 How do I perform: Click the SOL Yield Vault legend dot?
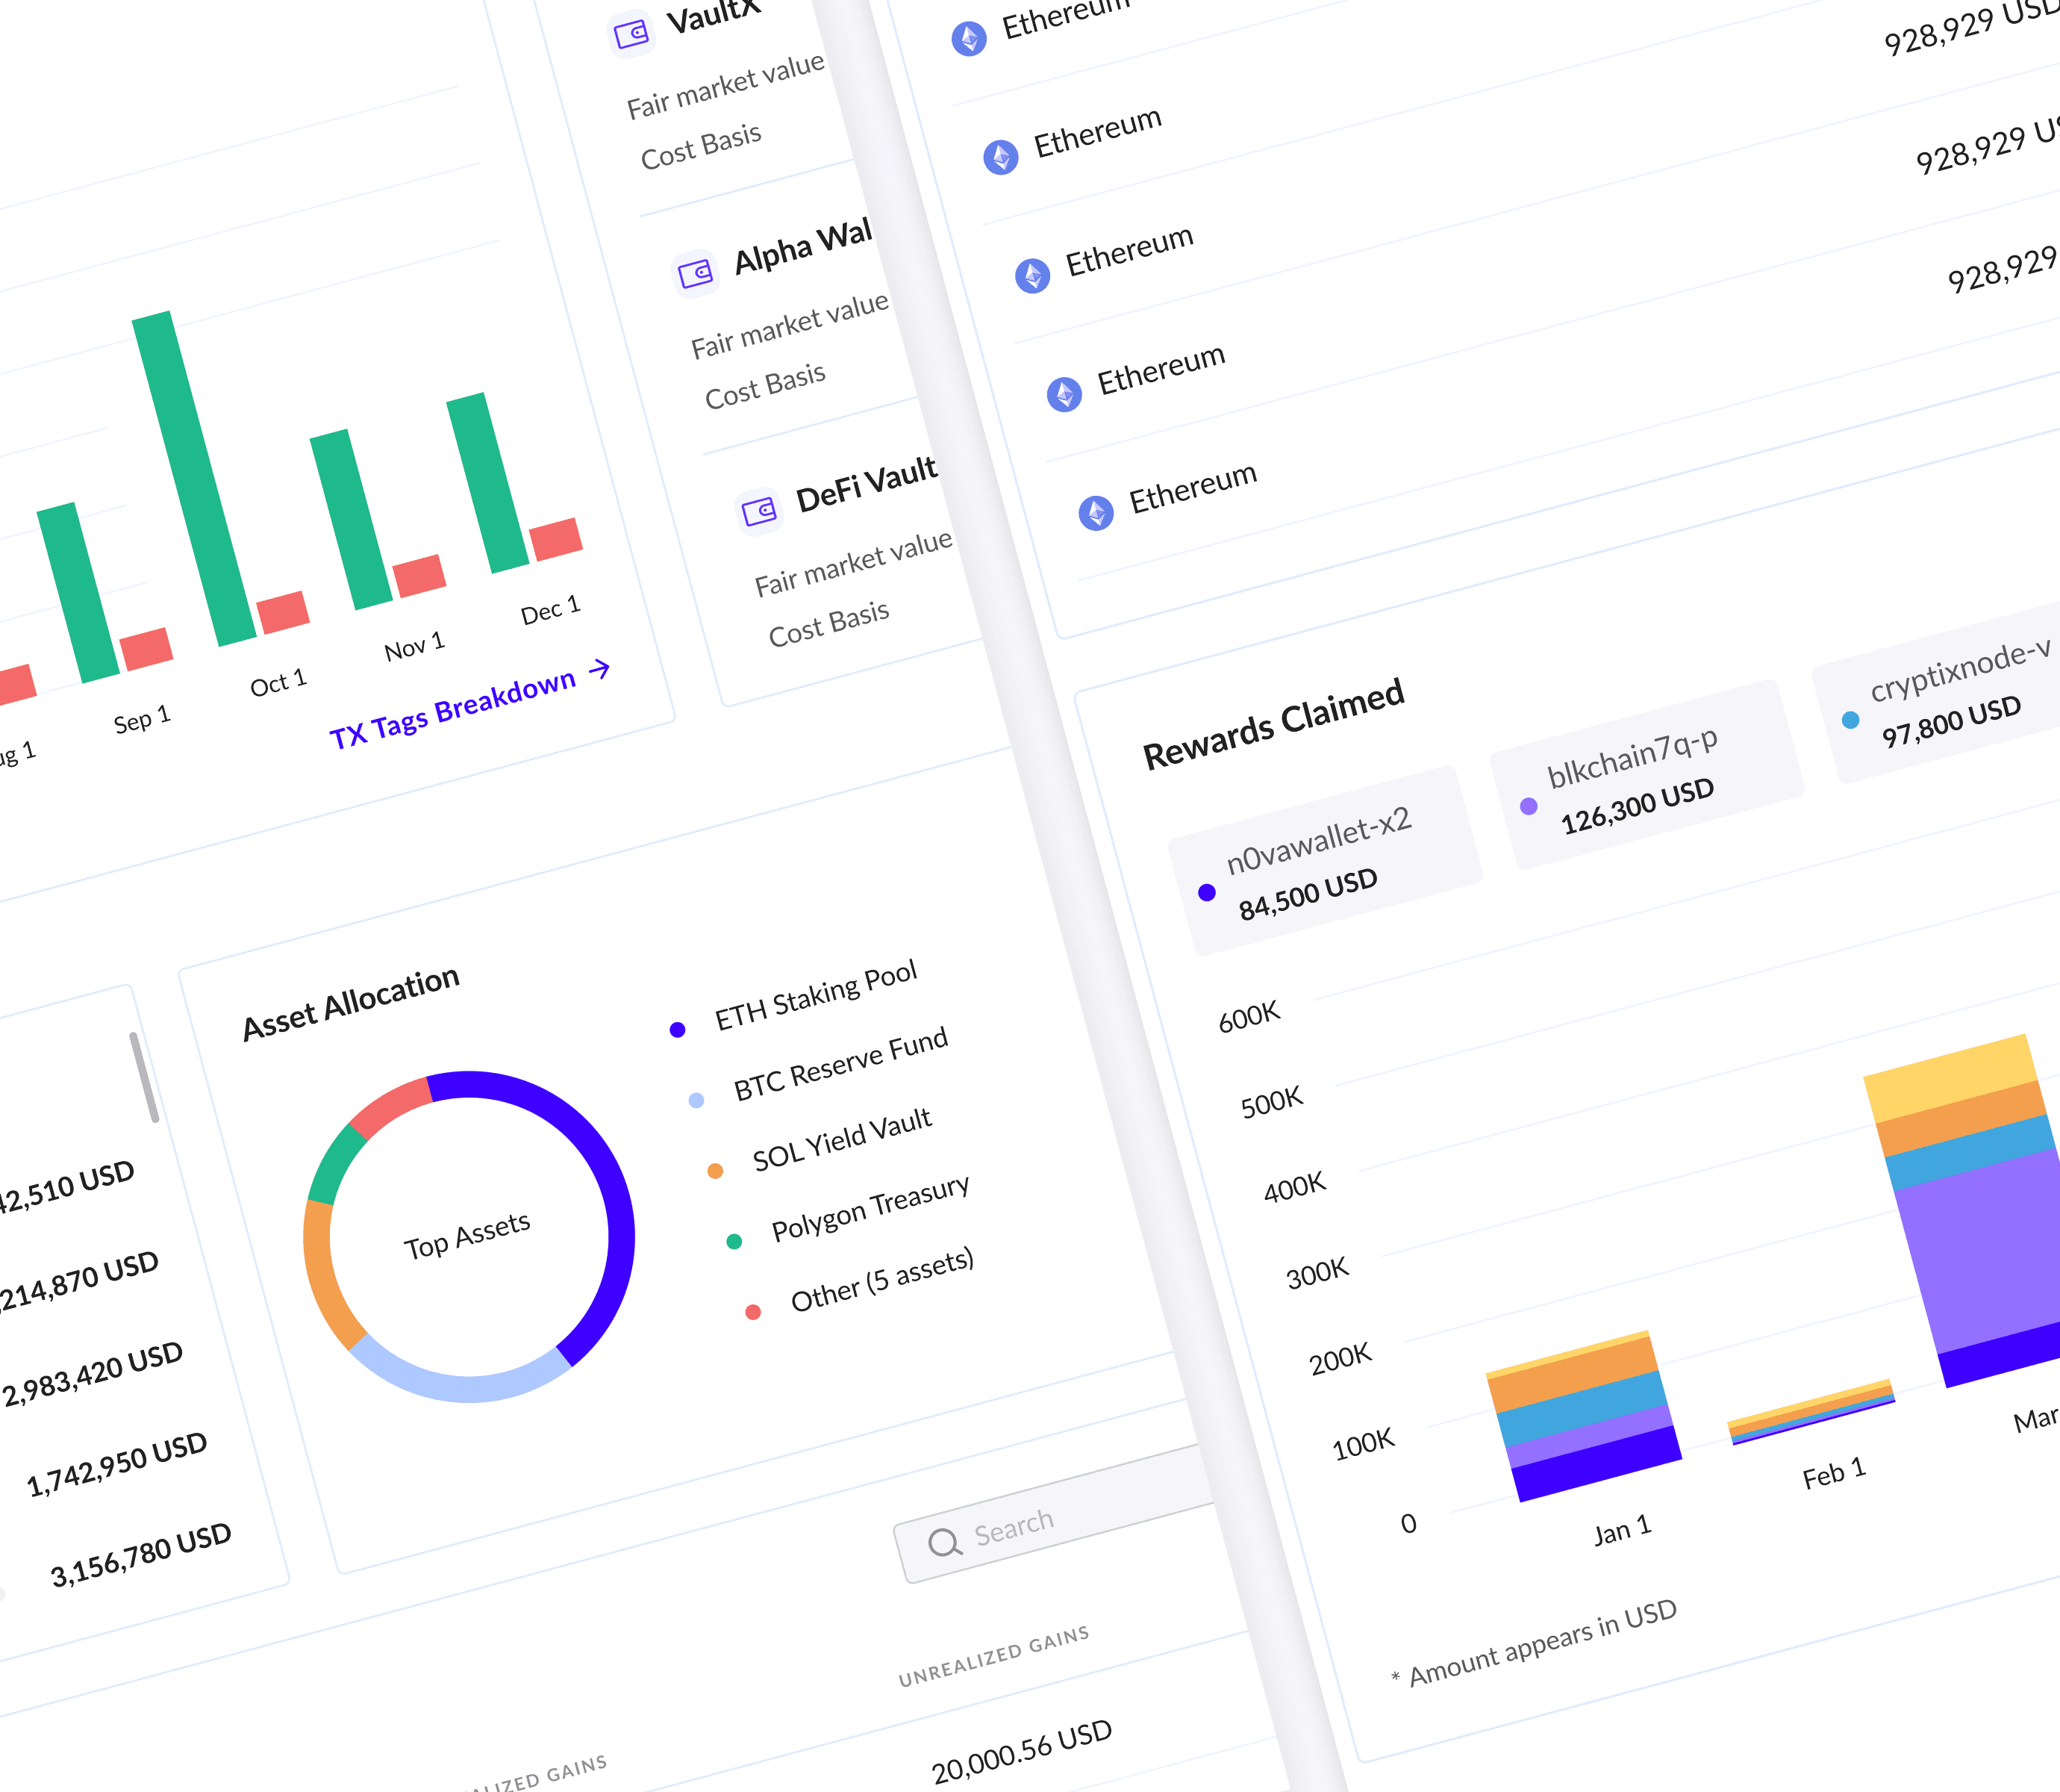coord(716,1171)
